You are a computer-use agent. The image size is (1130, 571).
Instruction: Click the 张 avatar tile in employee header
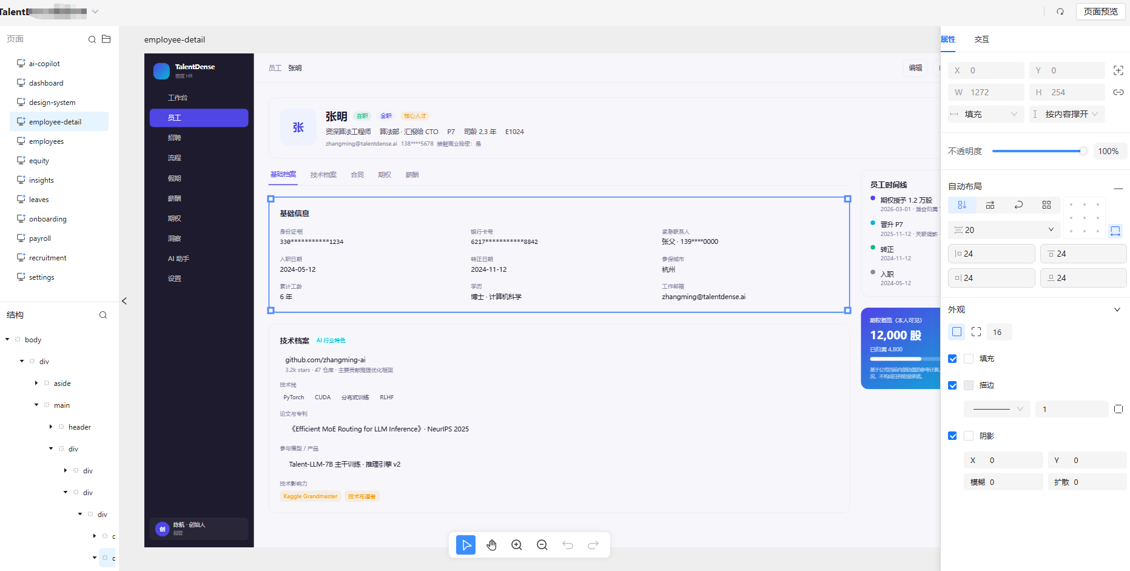[x=298, y=127]
